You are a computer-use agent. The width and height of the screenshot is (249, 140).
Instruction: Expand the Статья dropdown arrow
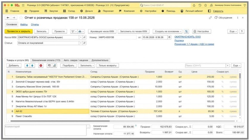(81, 43)
